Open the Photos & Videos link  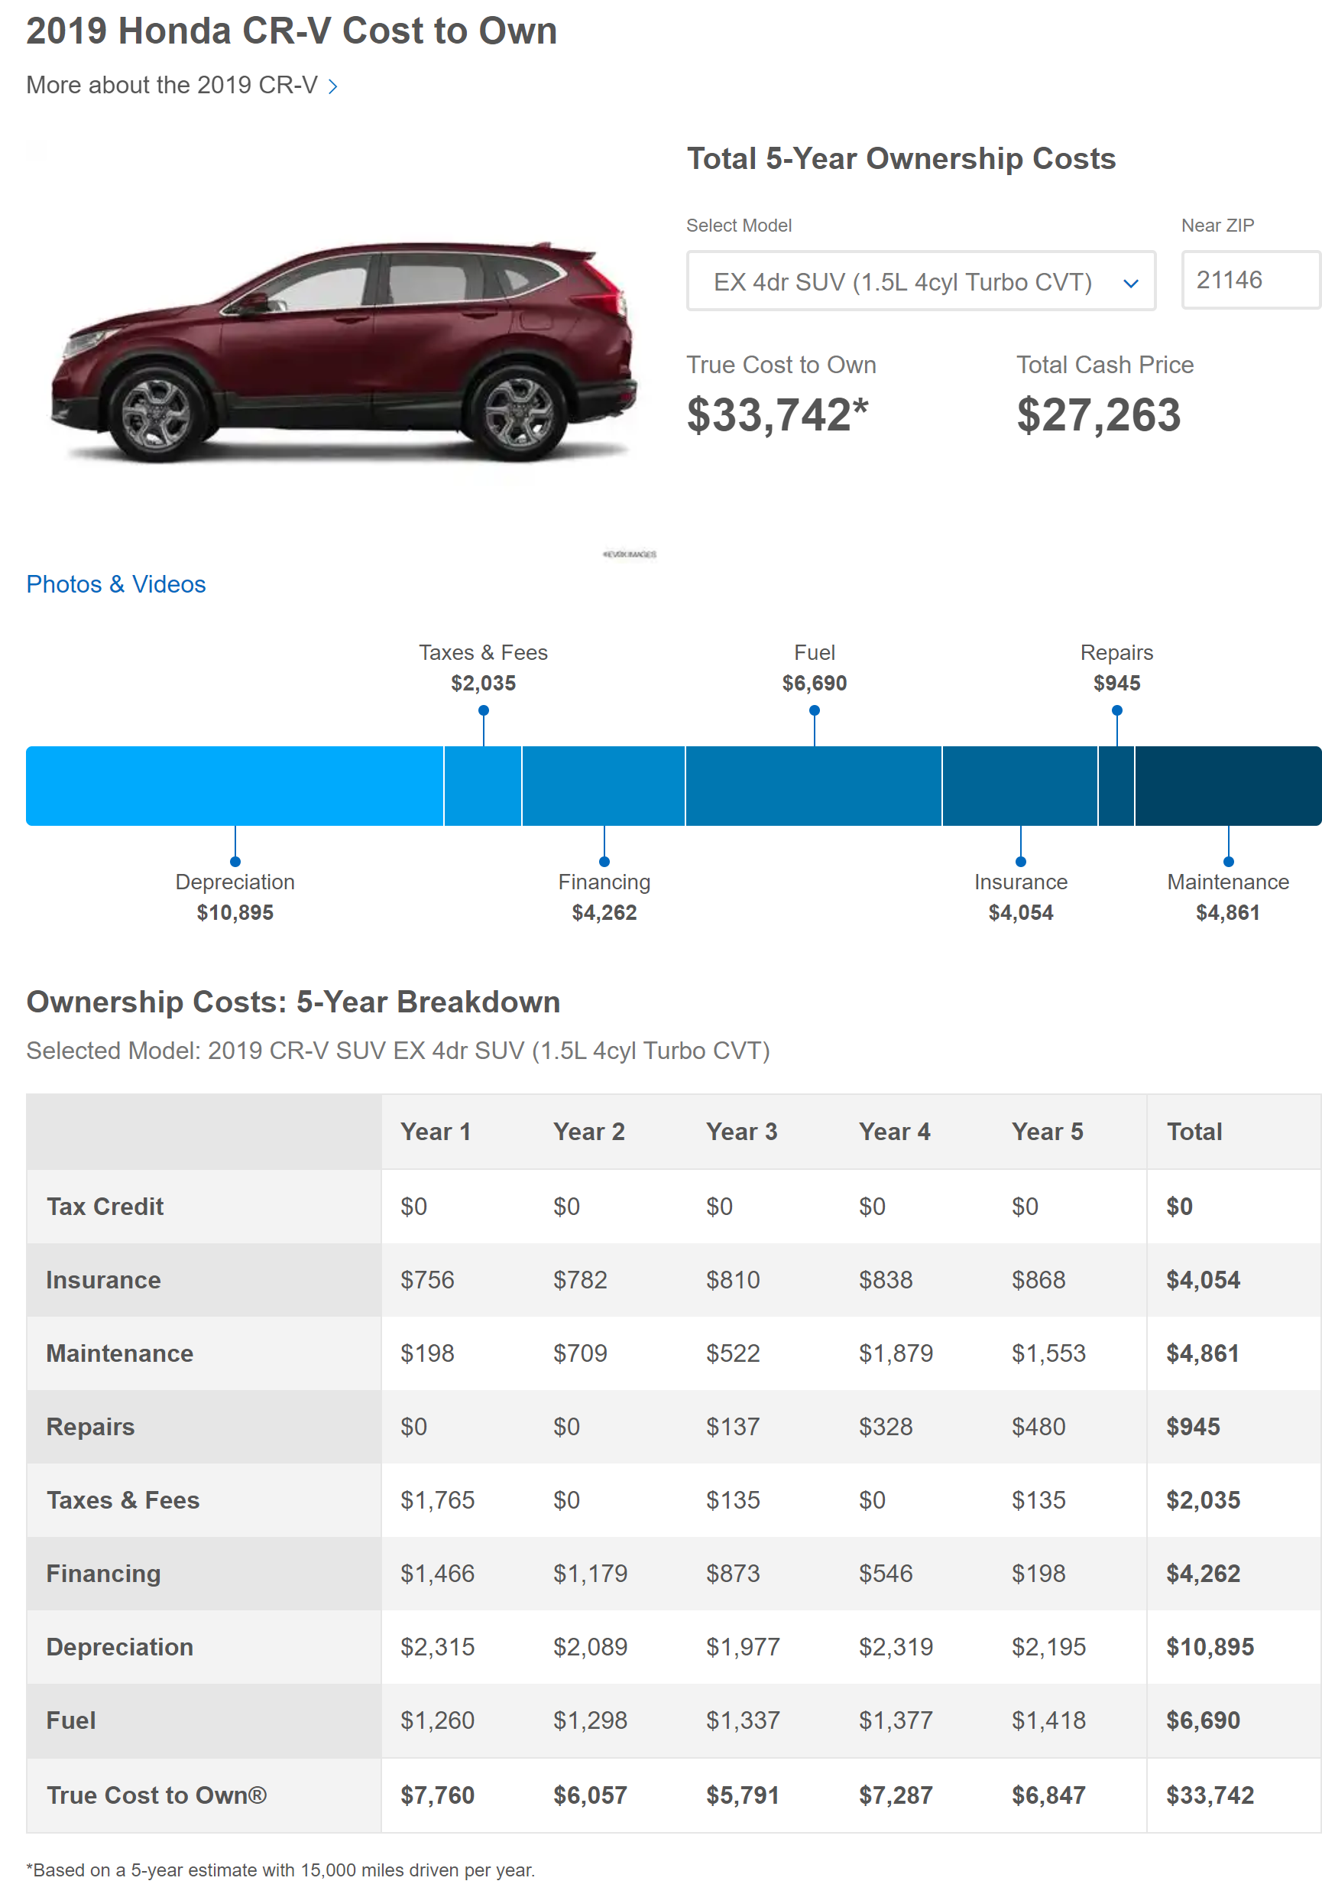[x=115, y=584]
